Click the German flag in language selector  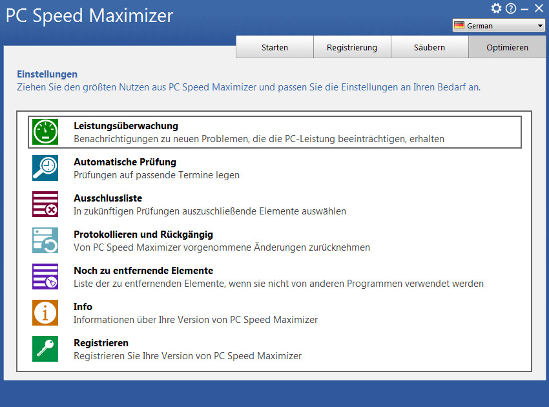click(459, 25)
